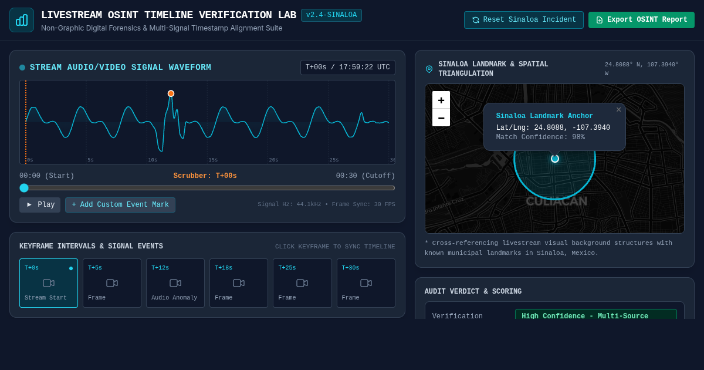This screenshot has height=370, width=704.
Task: Click the 00:00 (Start) label
Action: (47, 176)
